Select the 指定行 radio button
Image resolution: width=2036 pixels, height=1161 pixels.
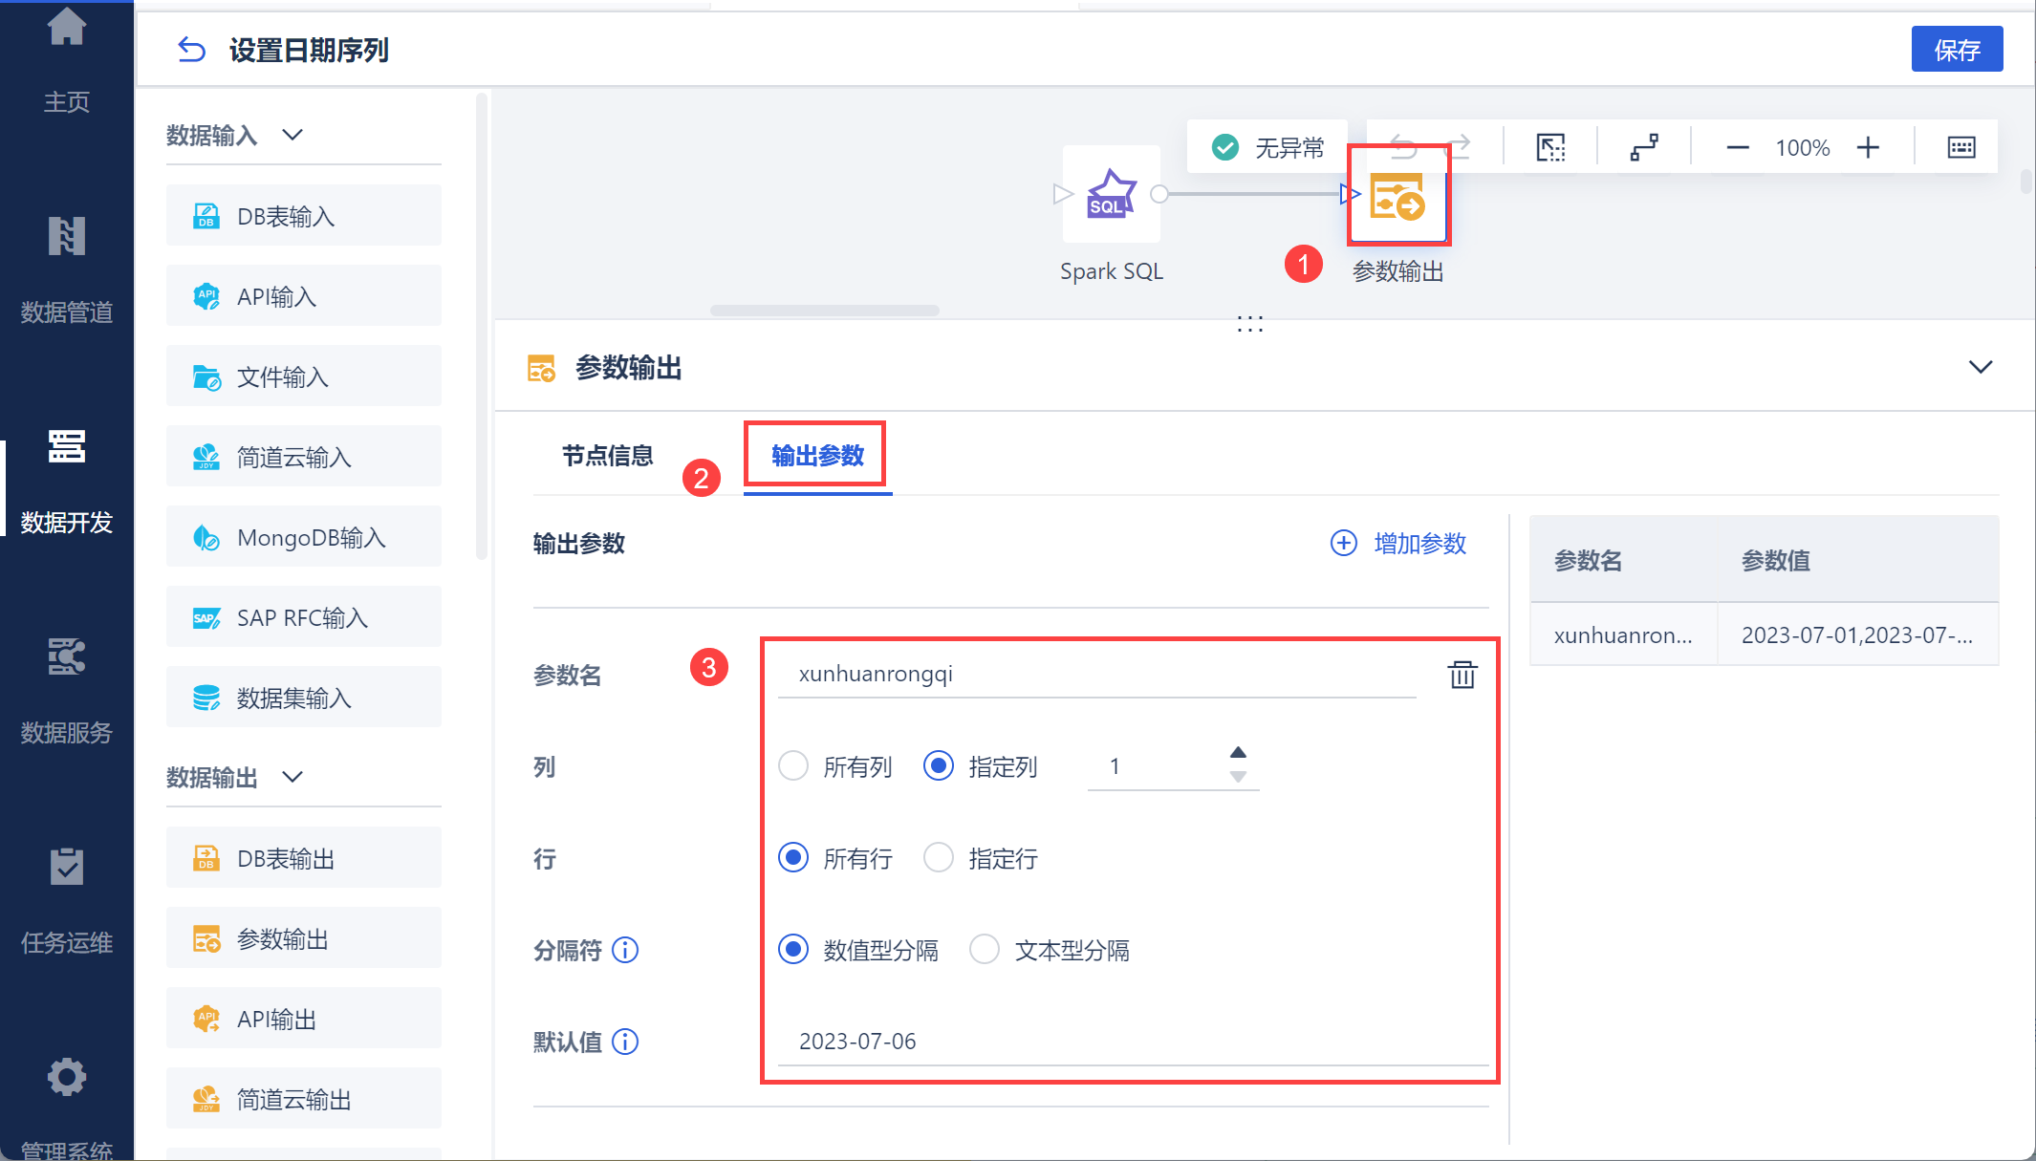pos(939,858)
